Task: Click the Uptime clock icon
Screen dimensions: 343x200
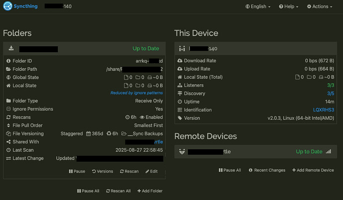Action: pyautogui.click(x=180, y=102)
